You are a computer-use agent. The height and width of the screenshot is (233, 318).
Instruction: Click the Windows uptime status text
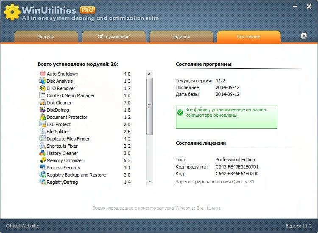pyautogui.click(x=157, y=208)
